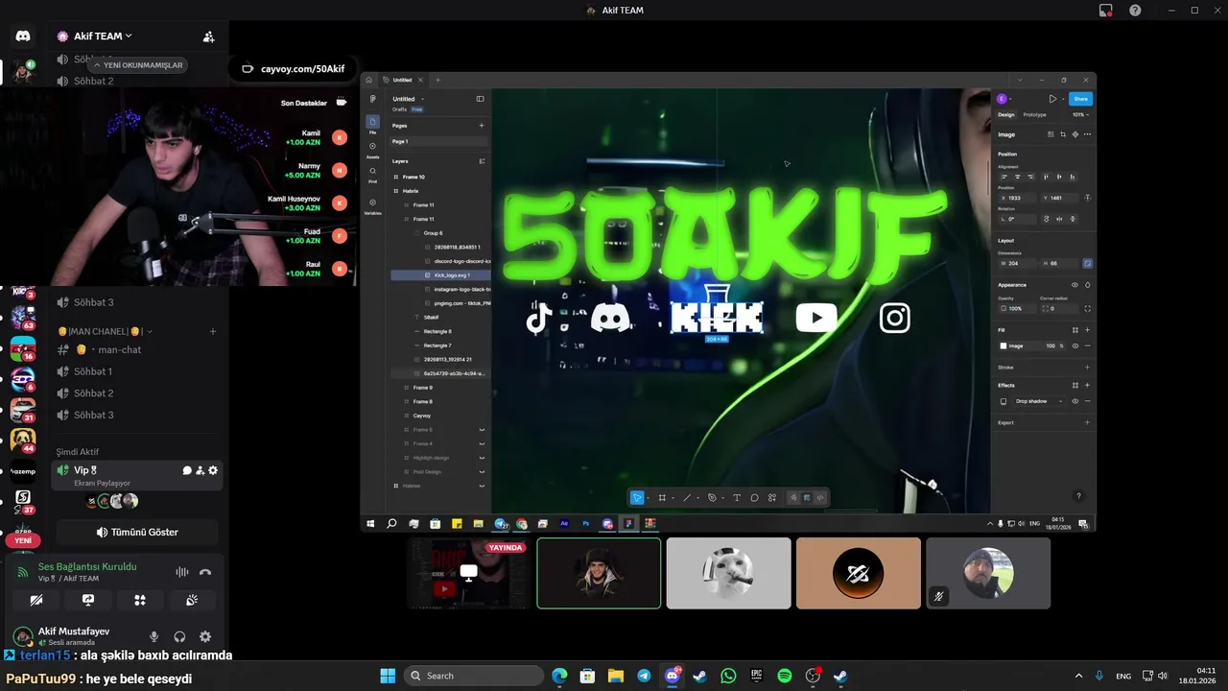Open Discord help question mark icon
1228x691 pixels.
(1135, 11)
